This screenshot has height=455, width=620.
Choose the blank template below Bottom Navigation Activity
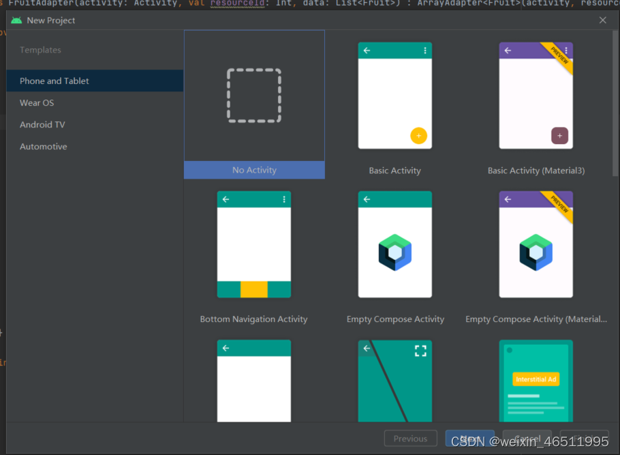point(254,381)
